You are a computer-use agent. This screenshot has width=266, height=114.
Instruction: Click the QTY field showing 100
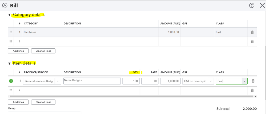tap(131, 81)
